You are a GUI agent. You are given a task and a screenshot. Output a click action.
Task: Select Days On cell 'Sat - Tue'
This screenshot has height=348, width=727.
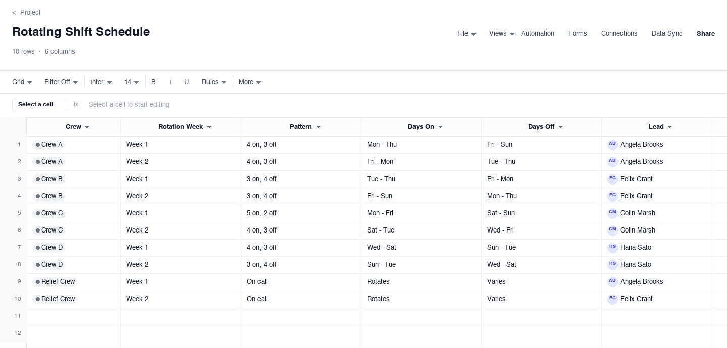421,230
